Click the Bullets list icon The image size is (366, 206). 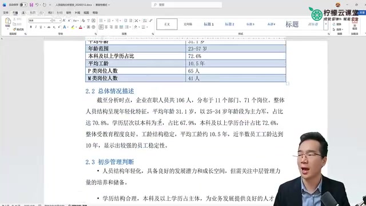click(101, 21)
